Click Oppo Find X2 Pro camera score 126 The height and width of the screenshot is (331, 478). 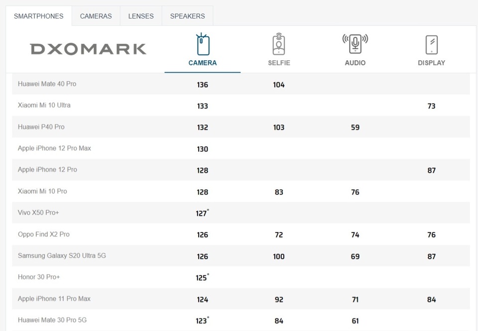(x=203, y=235)
